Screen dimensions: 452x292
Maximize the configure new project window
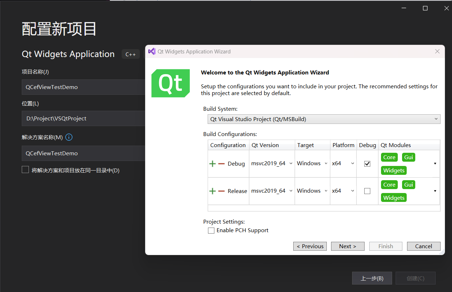tap(425, 8)
